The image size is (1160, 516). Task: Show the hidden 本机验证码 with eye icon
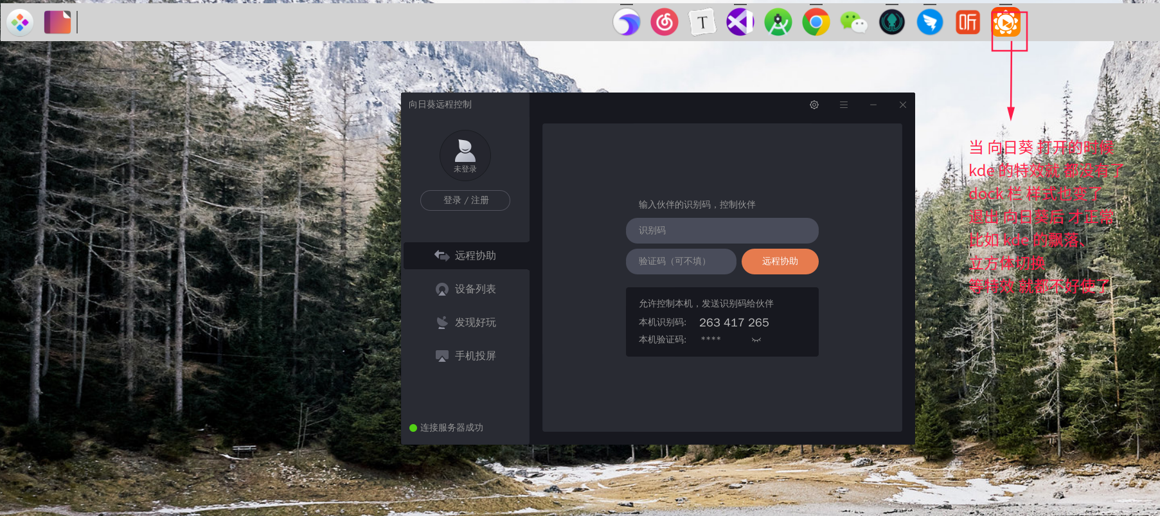[x=756, y=340]
